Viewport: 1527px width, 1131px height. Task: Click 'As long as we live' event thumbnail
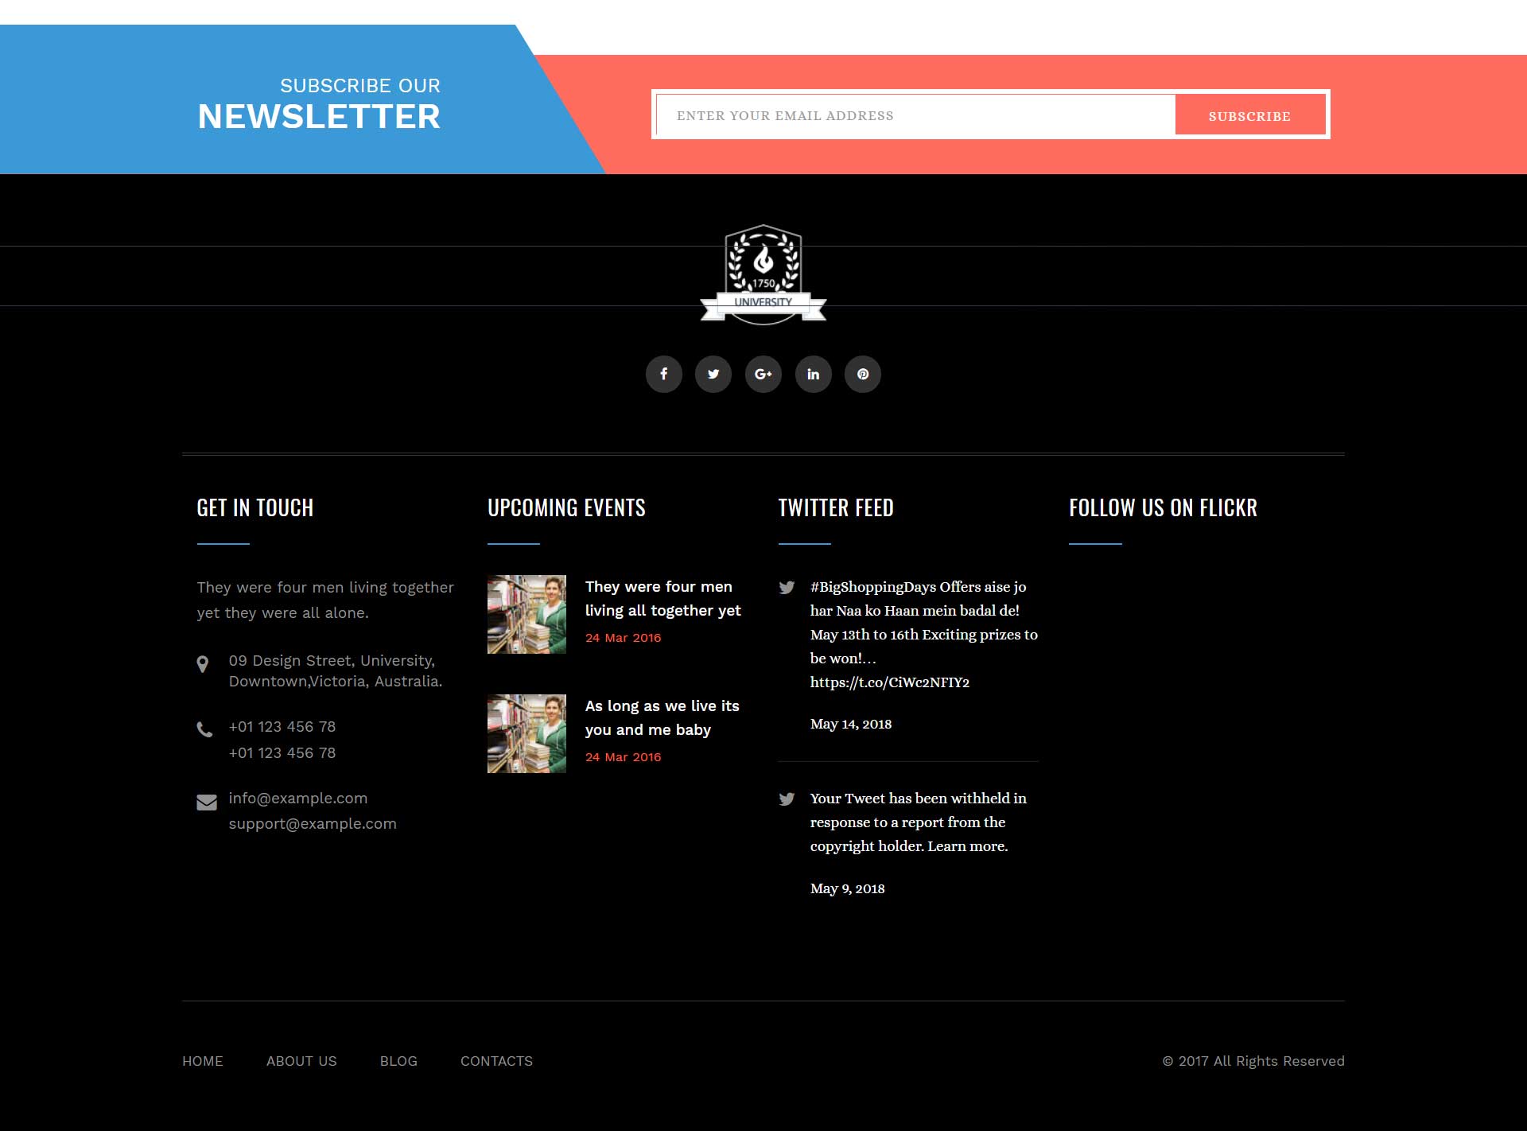(x=526, y=733)
